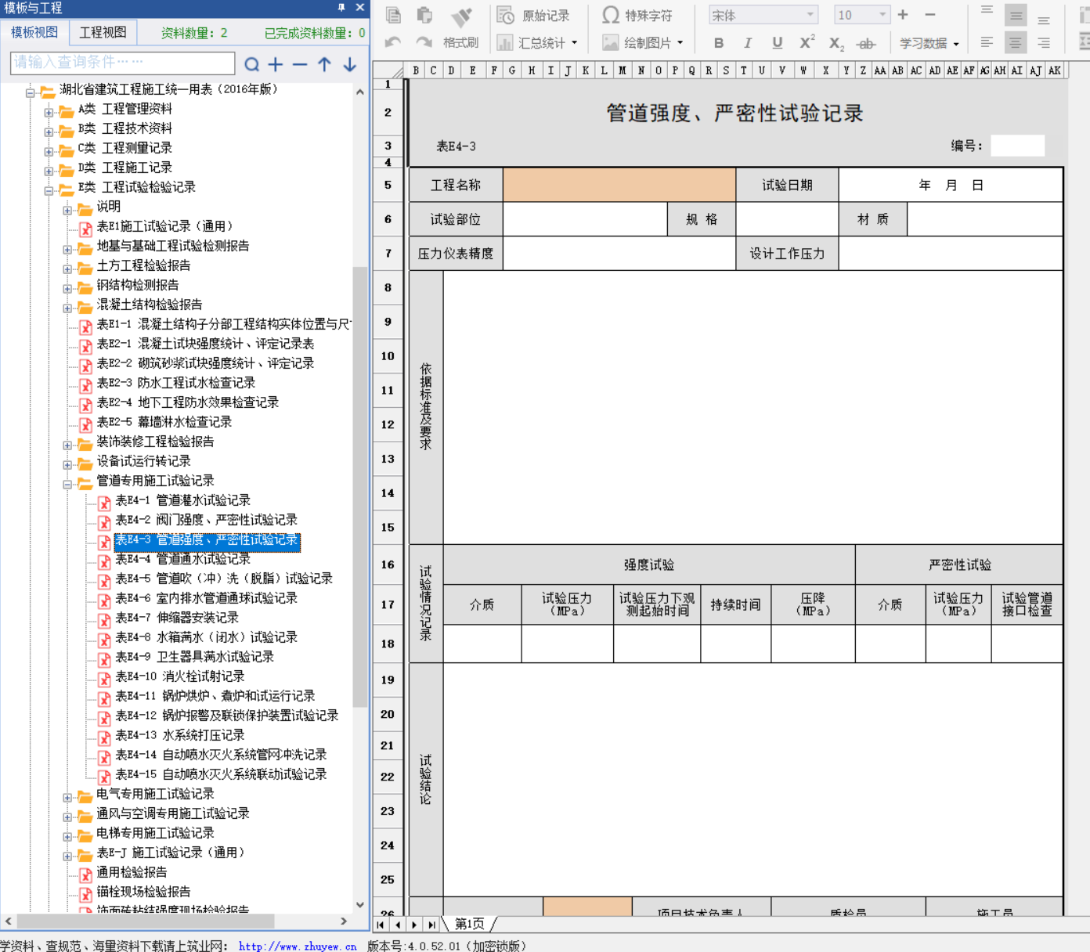Image resolution: width=1090 pixels, height=952 pixels.
Task: Switch to 模板视图 tab
Action: click(x=34, y=32)
